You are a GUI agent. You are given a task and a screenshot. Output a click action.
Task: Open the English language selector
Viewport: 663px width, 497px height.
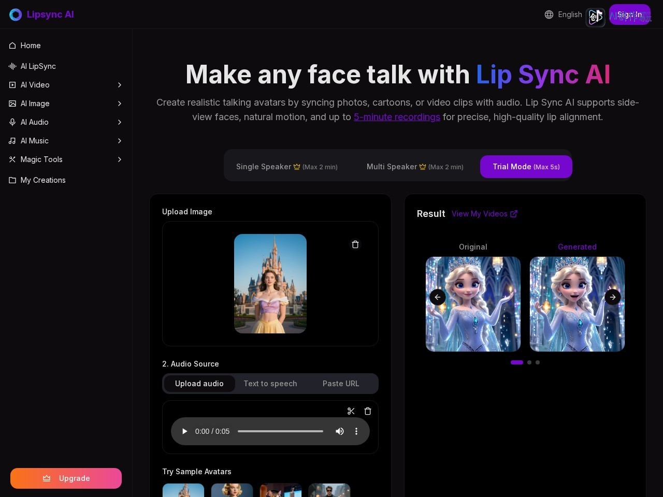coord(564,14)
